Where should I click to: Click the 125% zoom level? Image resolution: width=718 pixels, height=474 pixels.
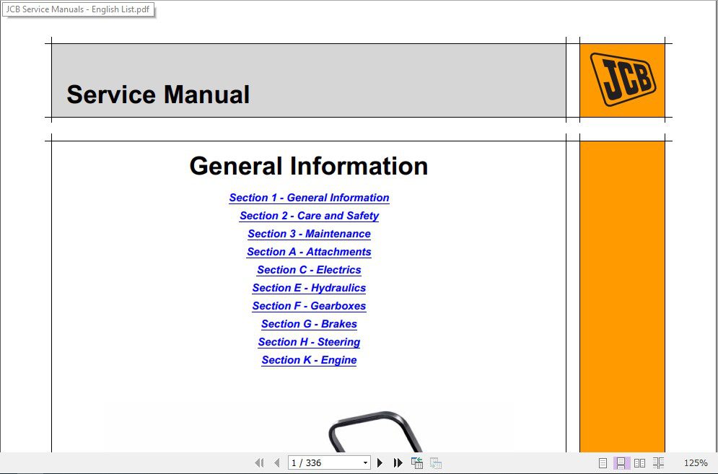[695, 463]
